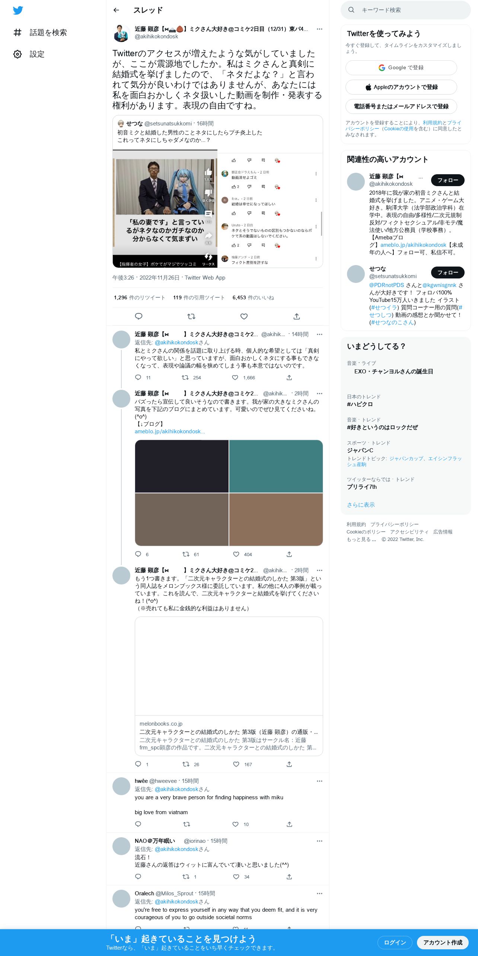Image resolution: width=478 pixels, height=956 pixels.
Task: Open more options on hwêe's reply
Action: 319,781
